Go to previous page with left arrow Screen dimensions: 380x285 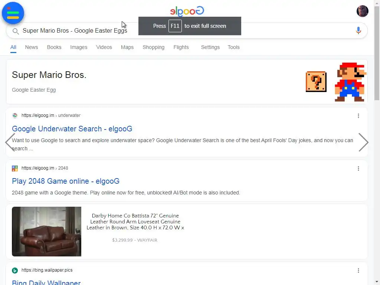tap(10, 142)
